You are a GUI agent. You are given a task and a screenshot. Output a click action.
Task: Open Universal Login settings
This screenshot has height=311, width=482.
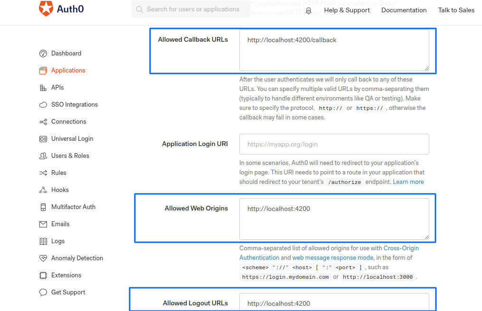point(72,139)
